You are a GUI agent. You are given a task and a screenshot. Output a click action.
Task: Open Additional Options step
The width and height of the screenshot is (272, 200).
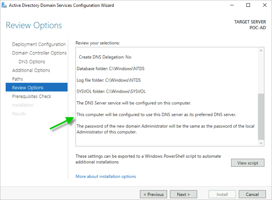tap(31, 71)
